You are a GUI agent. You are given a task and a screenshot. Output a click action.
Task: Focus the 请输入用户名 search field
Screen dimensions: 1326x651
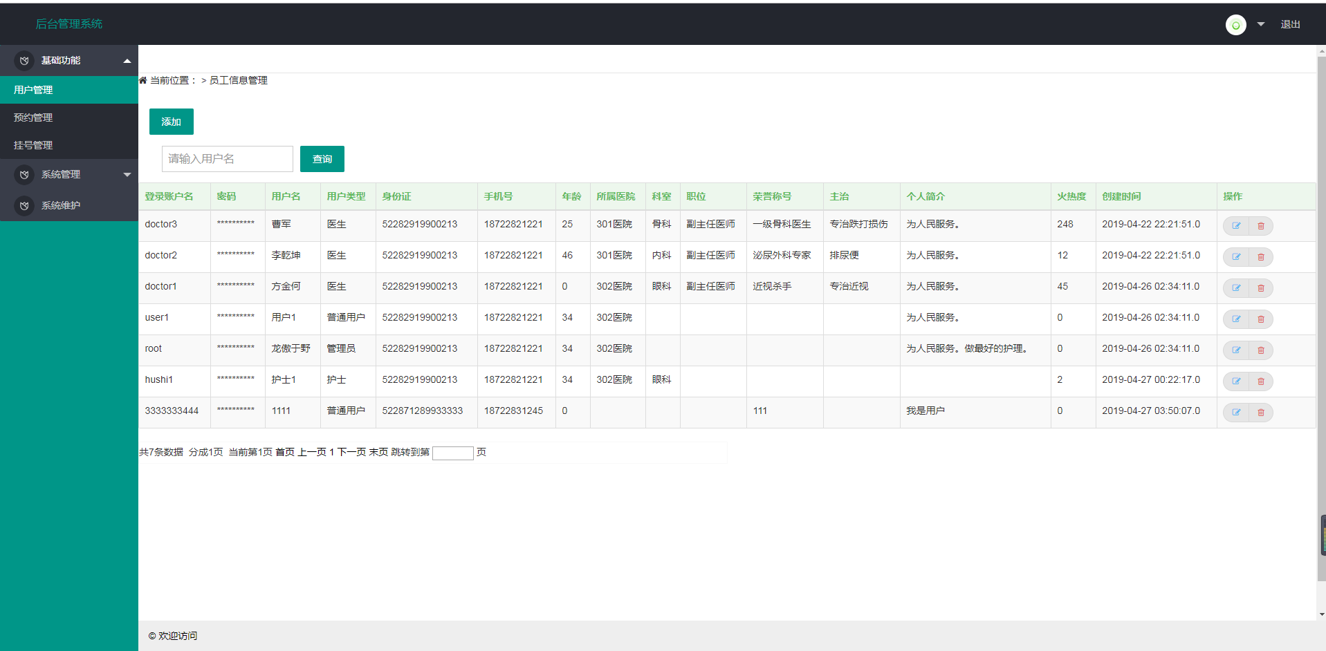tap(228, 159)
